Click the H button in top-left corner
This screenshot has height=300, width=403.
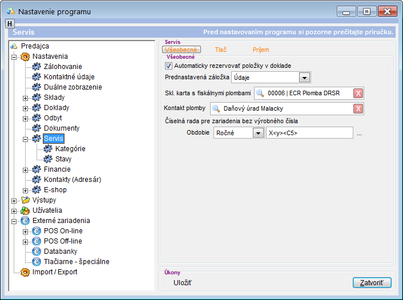pos(10,23)
